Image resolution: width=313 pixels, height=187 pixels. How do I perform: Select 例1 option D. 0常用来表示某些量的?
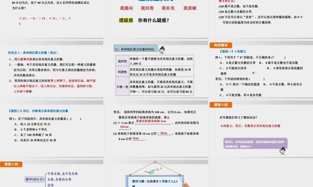[285, 68]
